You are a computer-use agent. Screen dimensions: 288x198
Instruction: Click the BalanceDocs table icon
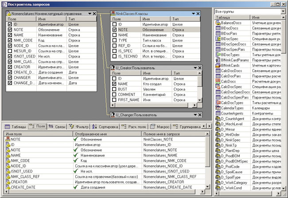click(x=218, y=22)
